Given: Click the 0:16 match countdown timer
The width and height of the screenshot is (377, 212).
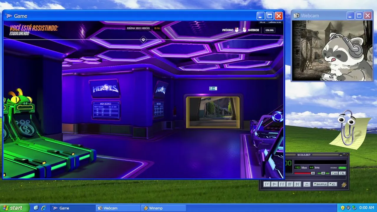Looking at the screenshot, I should (x=157, y=28).
